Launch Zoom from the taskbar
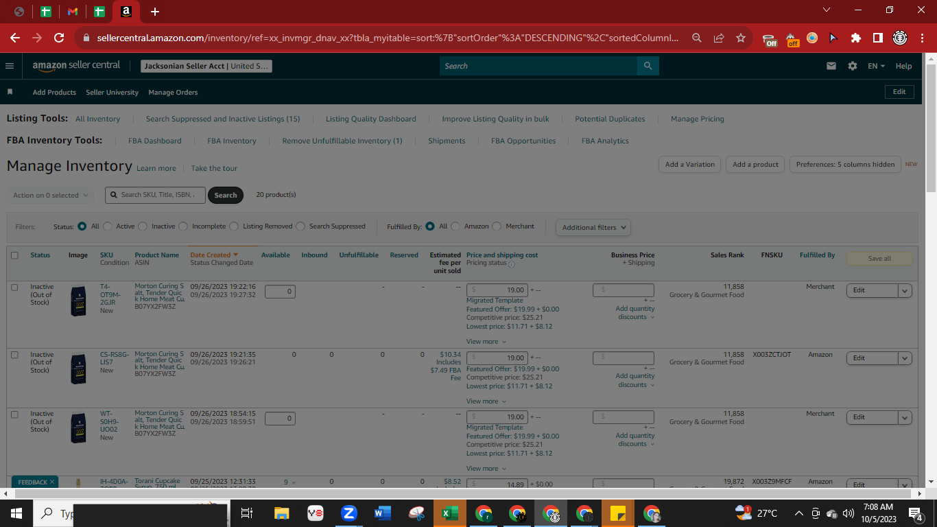This screenshot has width=937, height=527. tap(348, 513)
